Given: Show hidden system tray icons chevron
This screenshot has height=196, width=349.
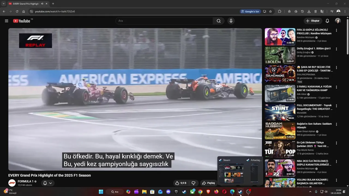Looking at the screenshot, I should pos(310,192).
